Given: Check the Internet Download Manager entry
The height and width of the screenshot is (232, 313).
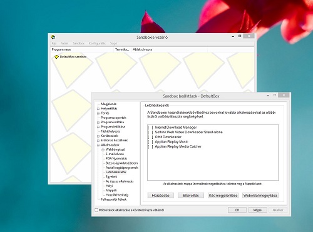Looking at the screenshot, I should tap(150, 128).
